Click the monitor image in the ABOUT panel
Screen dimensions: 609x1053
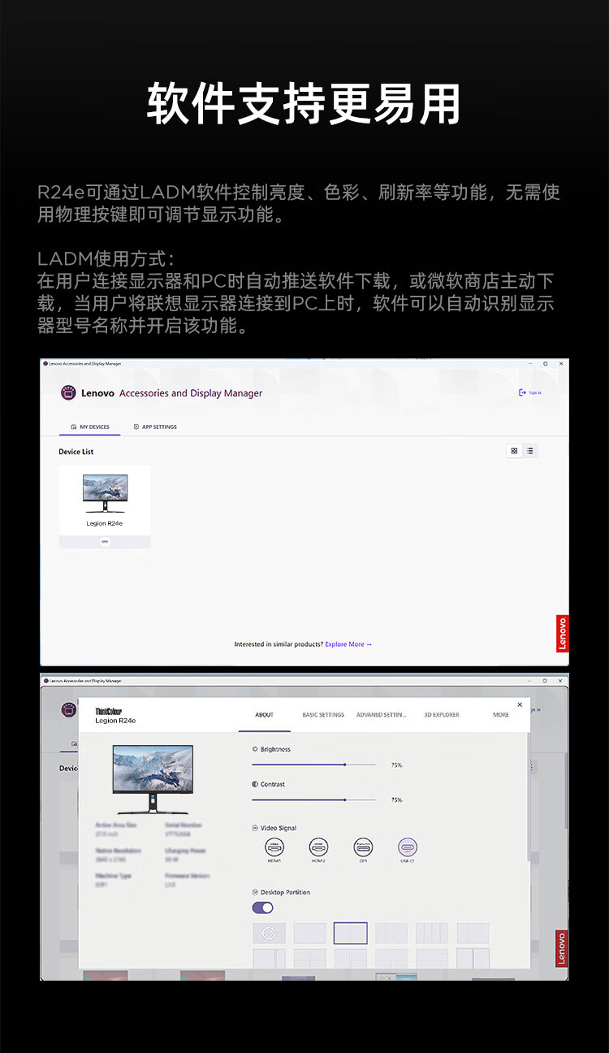(x=153, y=780)
